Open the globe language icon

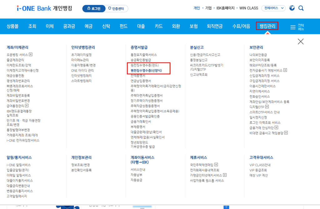pyautogui.click(x=292, y=8)
